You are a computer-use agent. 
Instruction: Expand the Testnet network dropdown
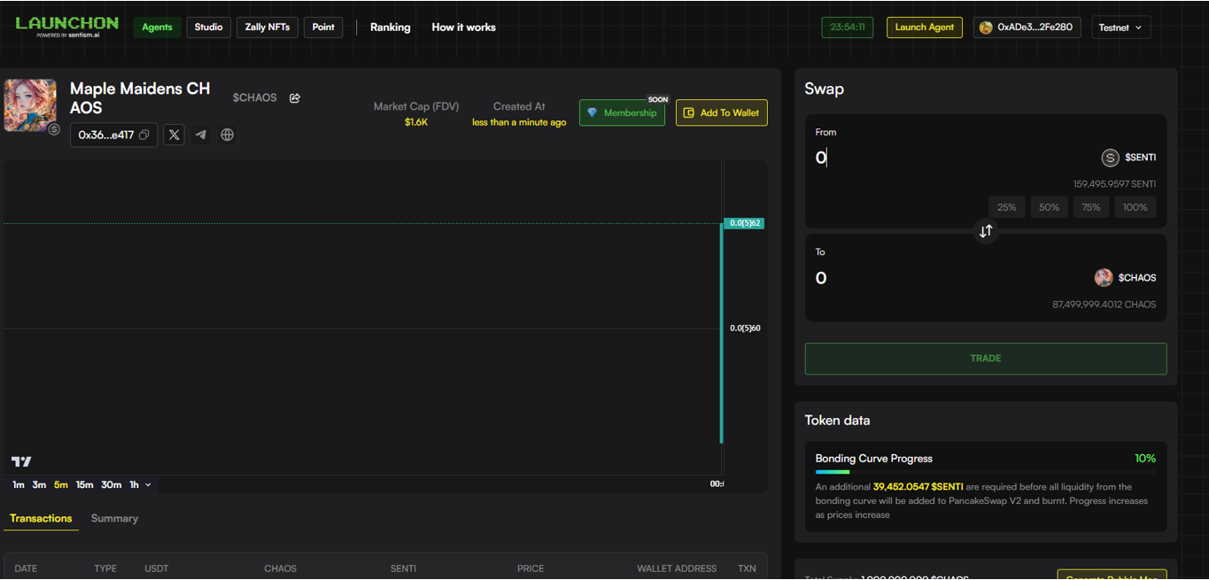pos(1121,27)
